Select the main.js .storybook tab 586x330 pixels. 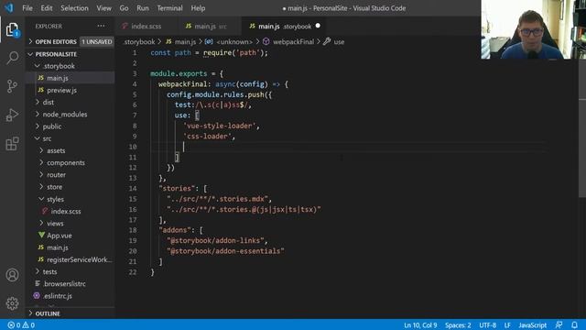pos(285,27)
